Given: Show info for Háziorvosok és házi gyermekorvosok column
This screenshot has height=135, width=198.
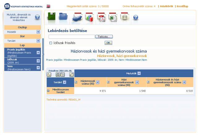Looking at the screenshot, I should 148,82.
